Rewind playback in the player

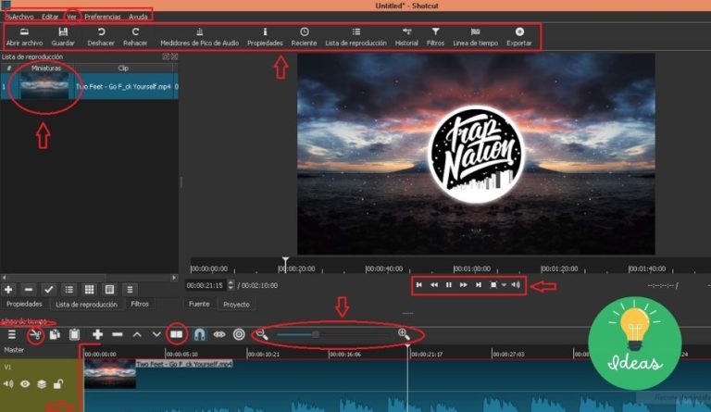click(434, 284)
